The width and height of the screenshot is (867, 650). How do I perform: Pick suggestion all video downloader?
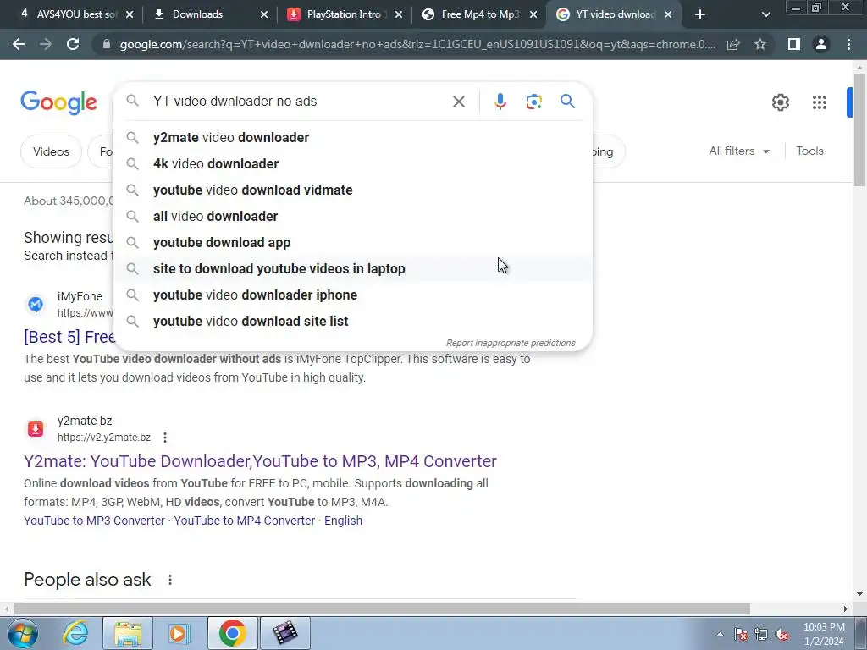352,216
